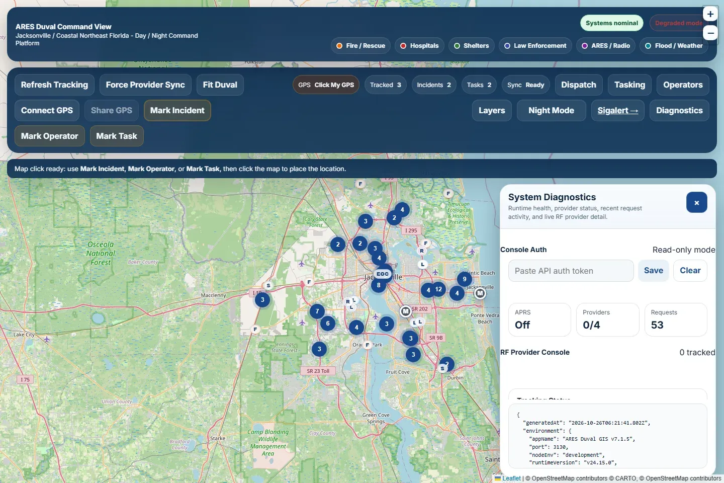Open the Operators panel

(x=683, y=85)
